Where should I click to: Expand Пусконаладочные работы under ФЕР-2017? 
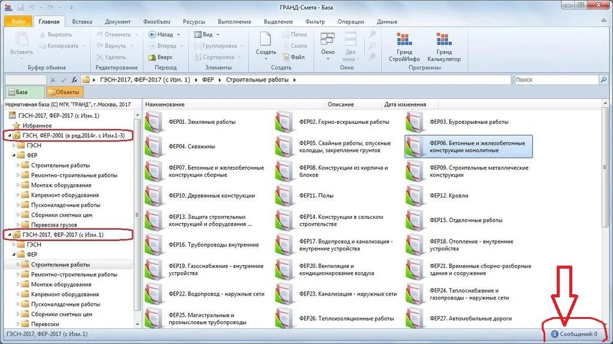click(18, 304)
